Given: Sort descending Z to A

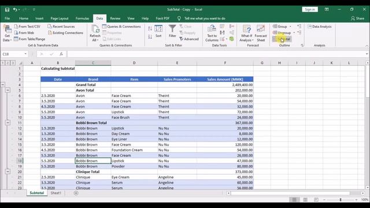Looking at the screenshot, I should point(150,36).
